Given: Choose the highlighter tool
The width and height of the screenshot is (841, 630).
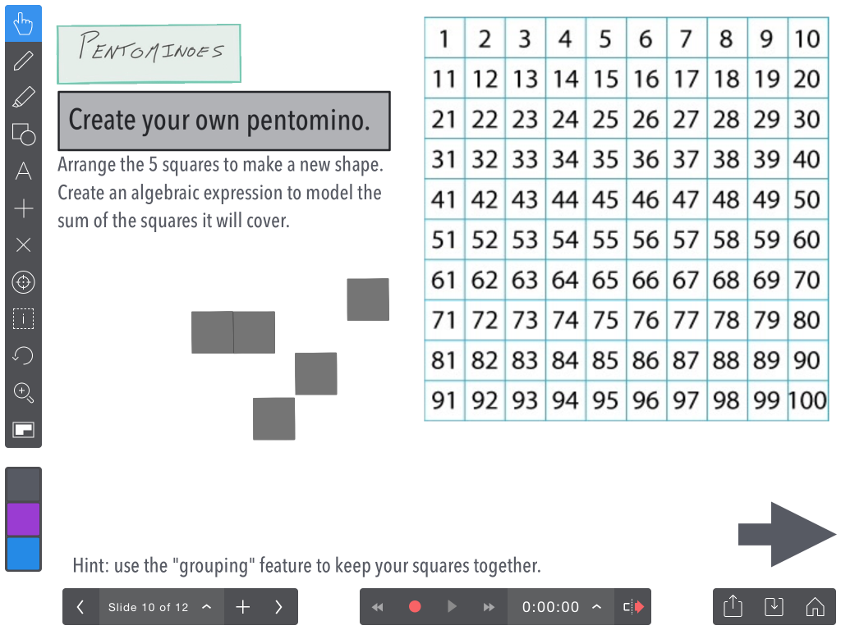Looking at the screenshot, I should click(23, 97).
